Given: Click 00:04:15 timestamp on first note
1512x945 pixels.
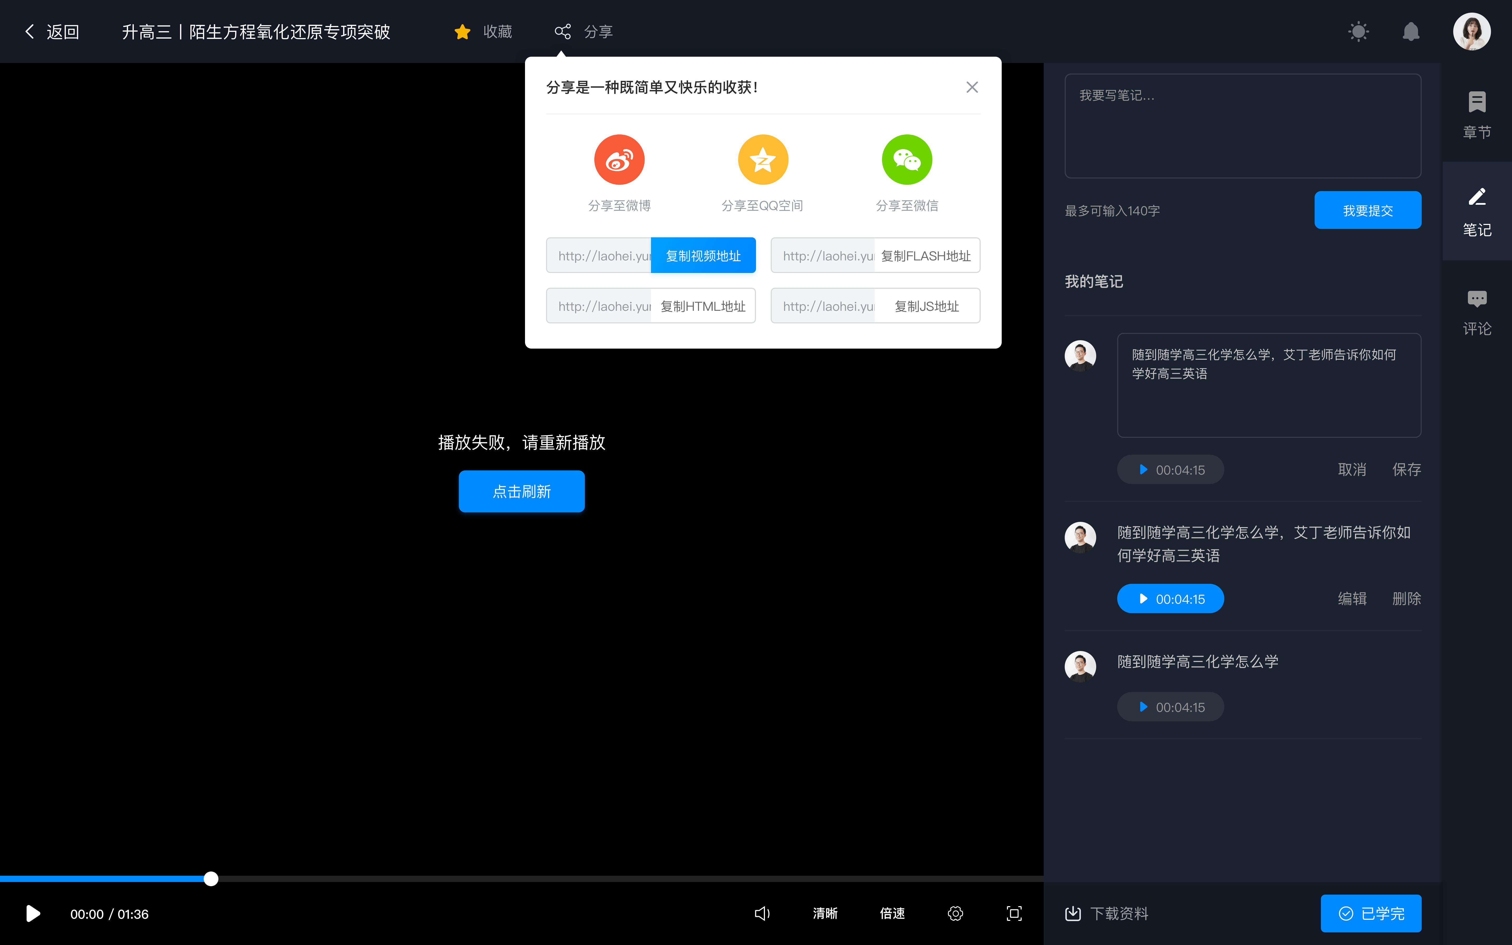Looking at the screenshot, I should click(x=1170, y=469).
